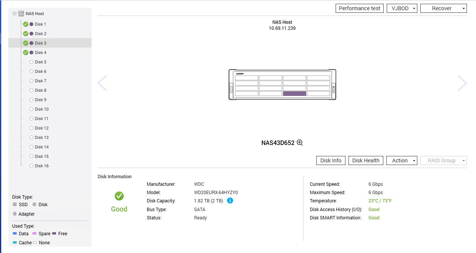Click green status check next to Disk 2

tap(26, 34)
